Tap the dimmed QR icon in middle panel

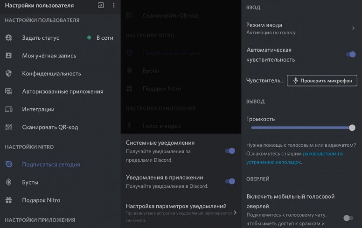(x=129, y=15)
